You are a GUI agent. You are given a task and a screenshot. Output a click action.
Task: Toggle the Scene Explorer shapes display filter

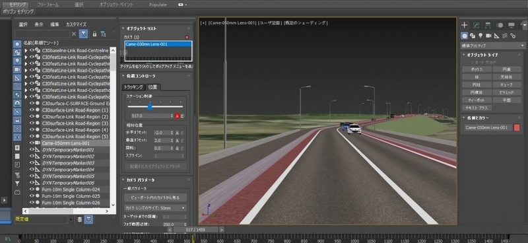(17, 53)
